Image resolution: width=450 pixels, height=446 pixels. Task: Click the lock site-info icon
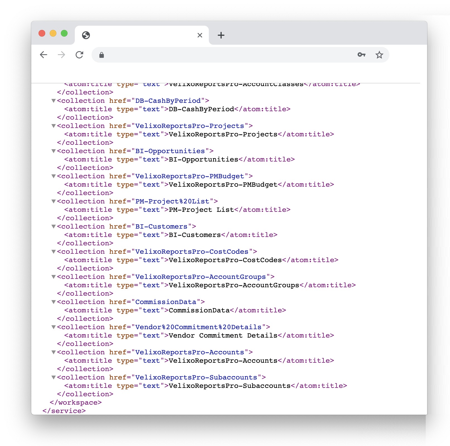click(102, 55)
